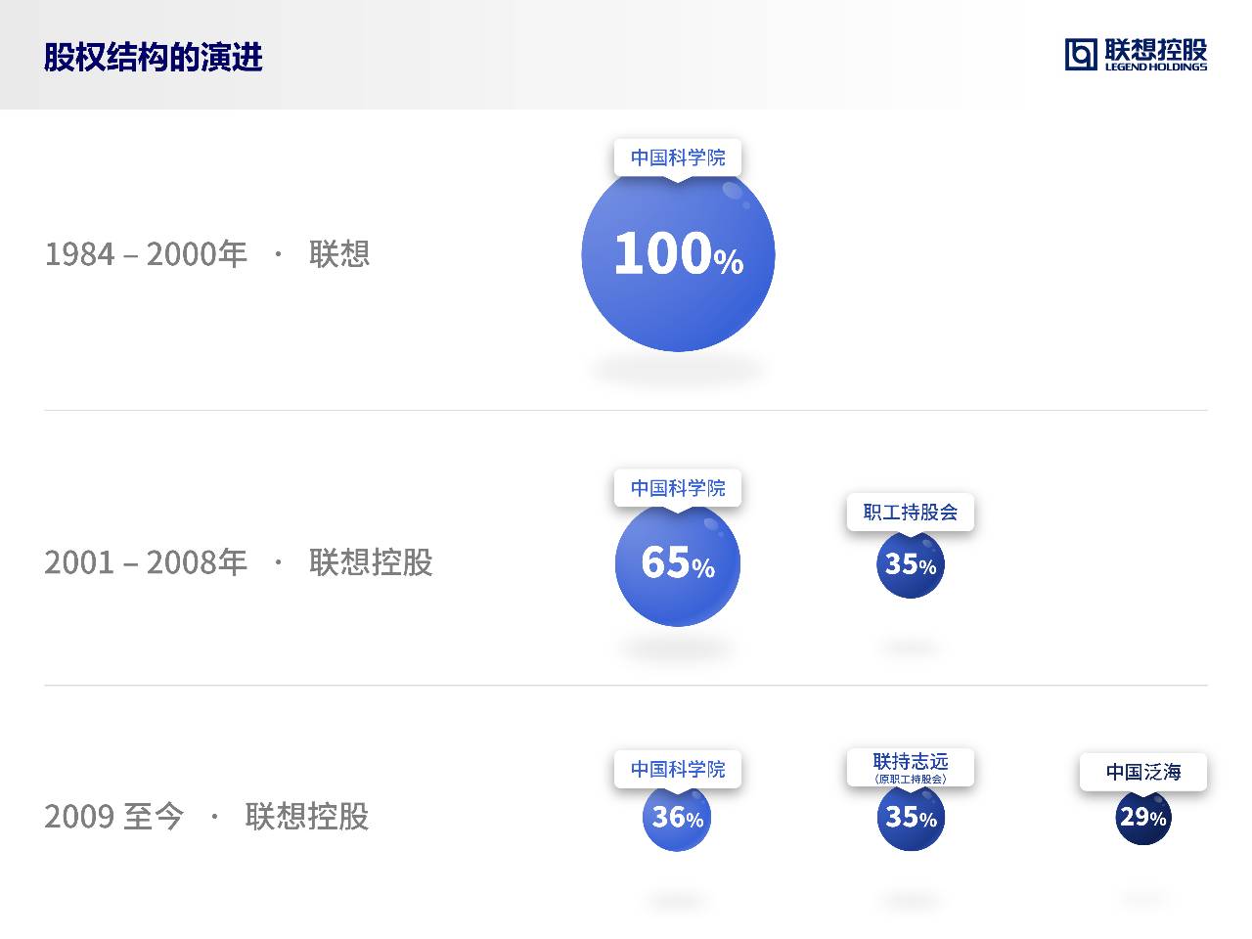Click the 35% bubble under 联持志远
The width and height of the screenshot is (1252, 939).
[911, 817]
